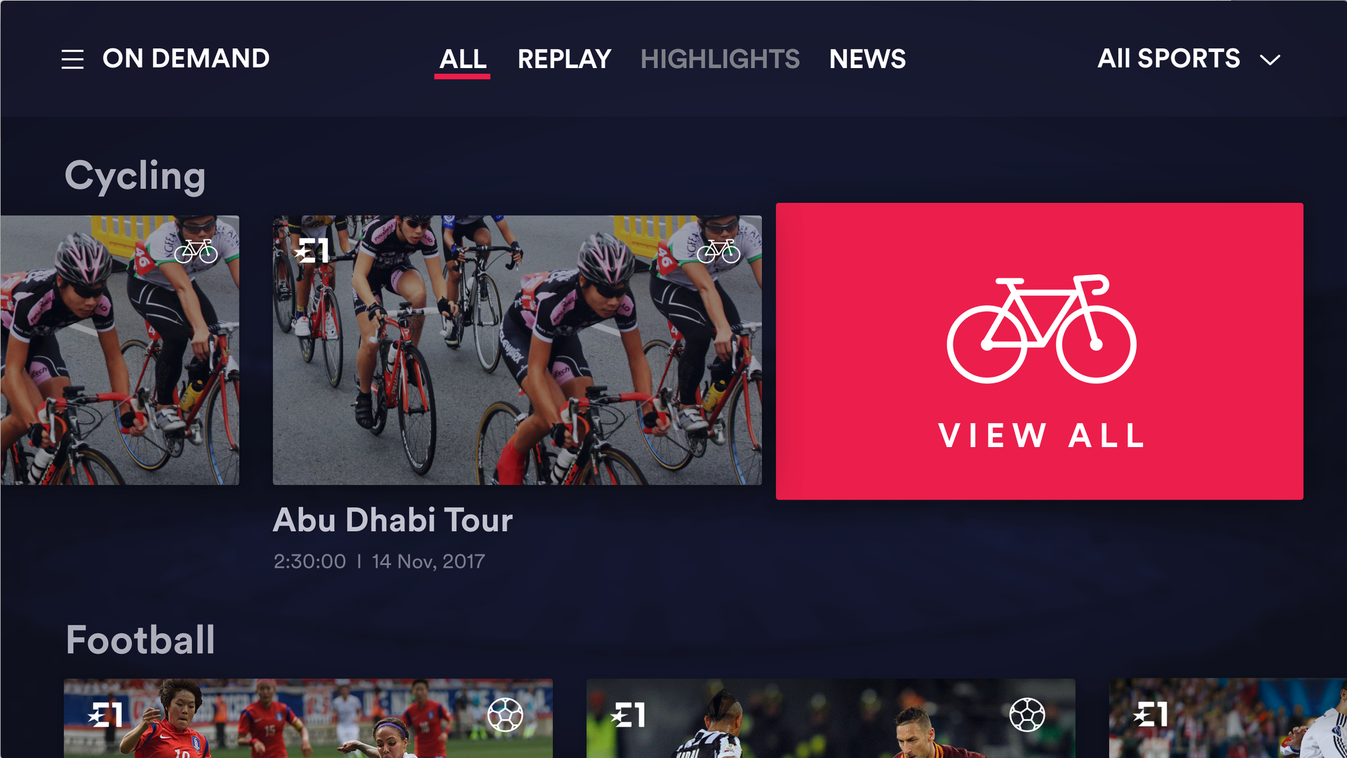
Task: Open the ON DEMAND section label
Action: tap(186, 59)
